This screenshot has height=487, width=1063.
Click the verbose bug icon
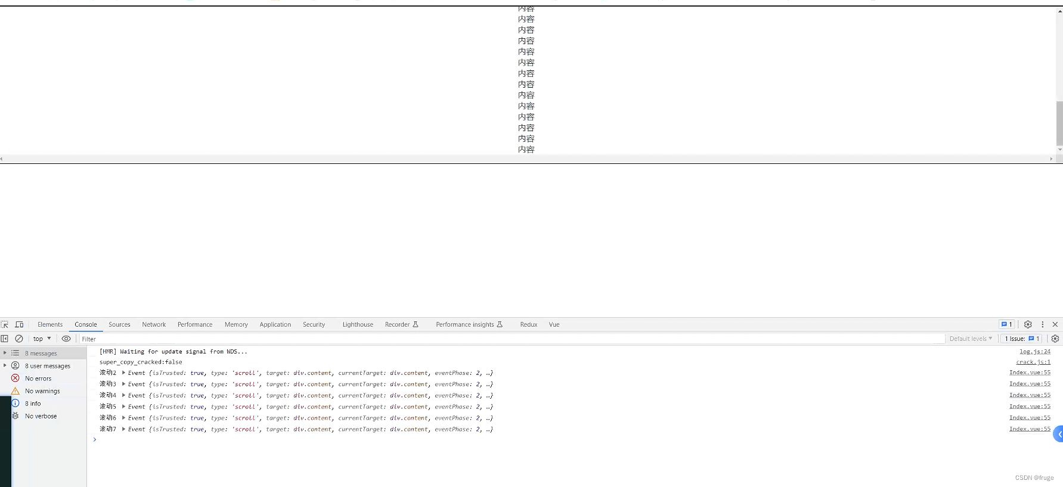pos(16,415)
